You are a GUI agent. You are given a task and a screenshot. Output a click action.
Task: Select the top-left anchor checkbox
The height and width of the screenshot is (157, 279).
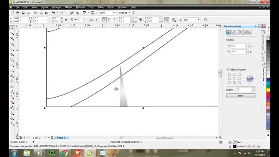tap(229, 75)
